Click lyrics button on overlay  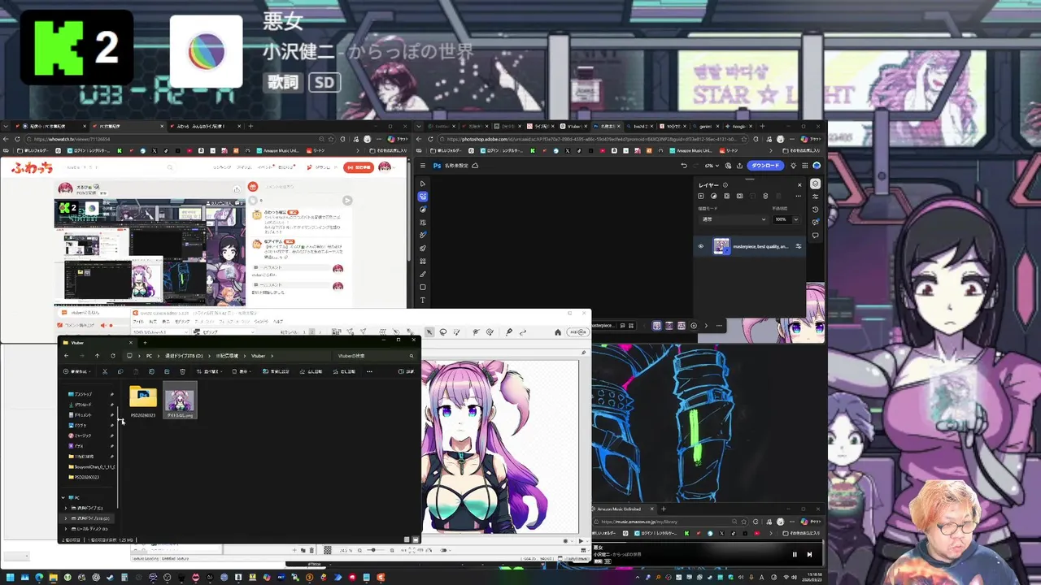pos(283,83)
